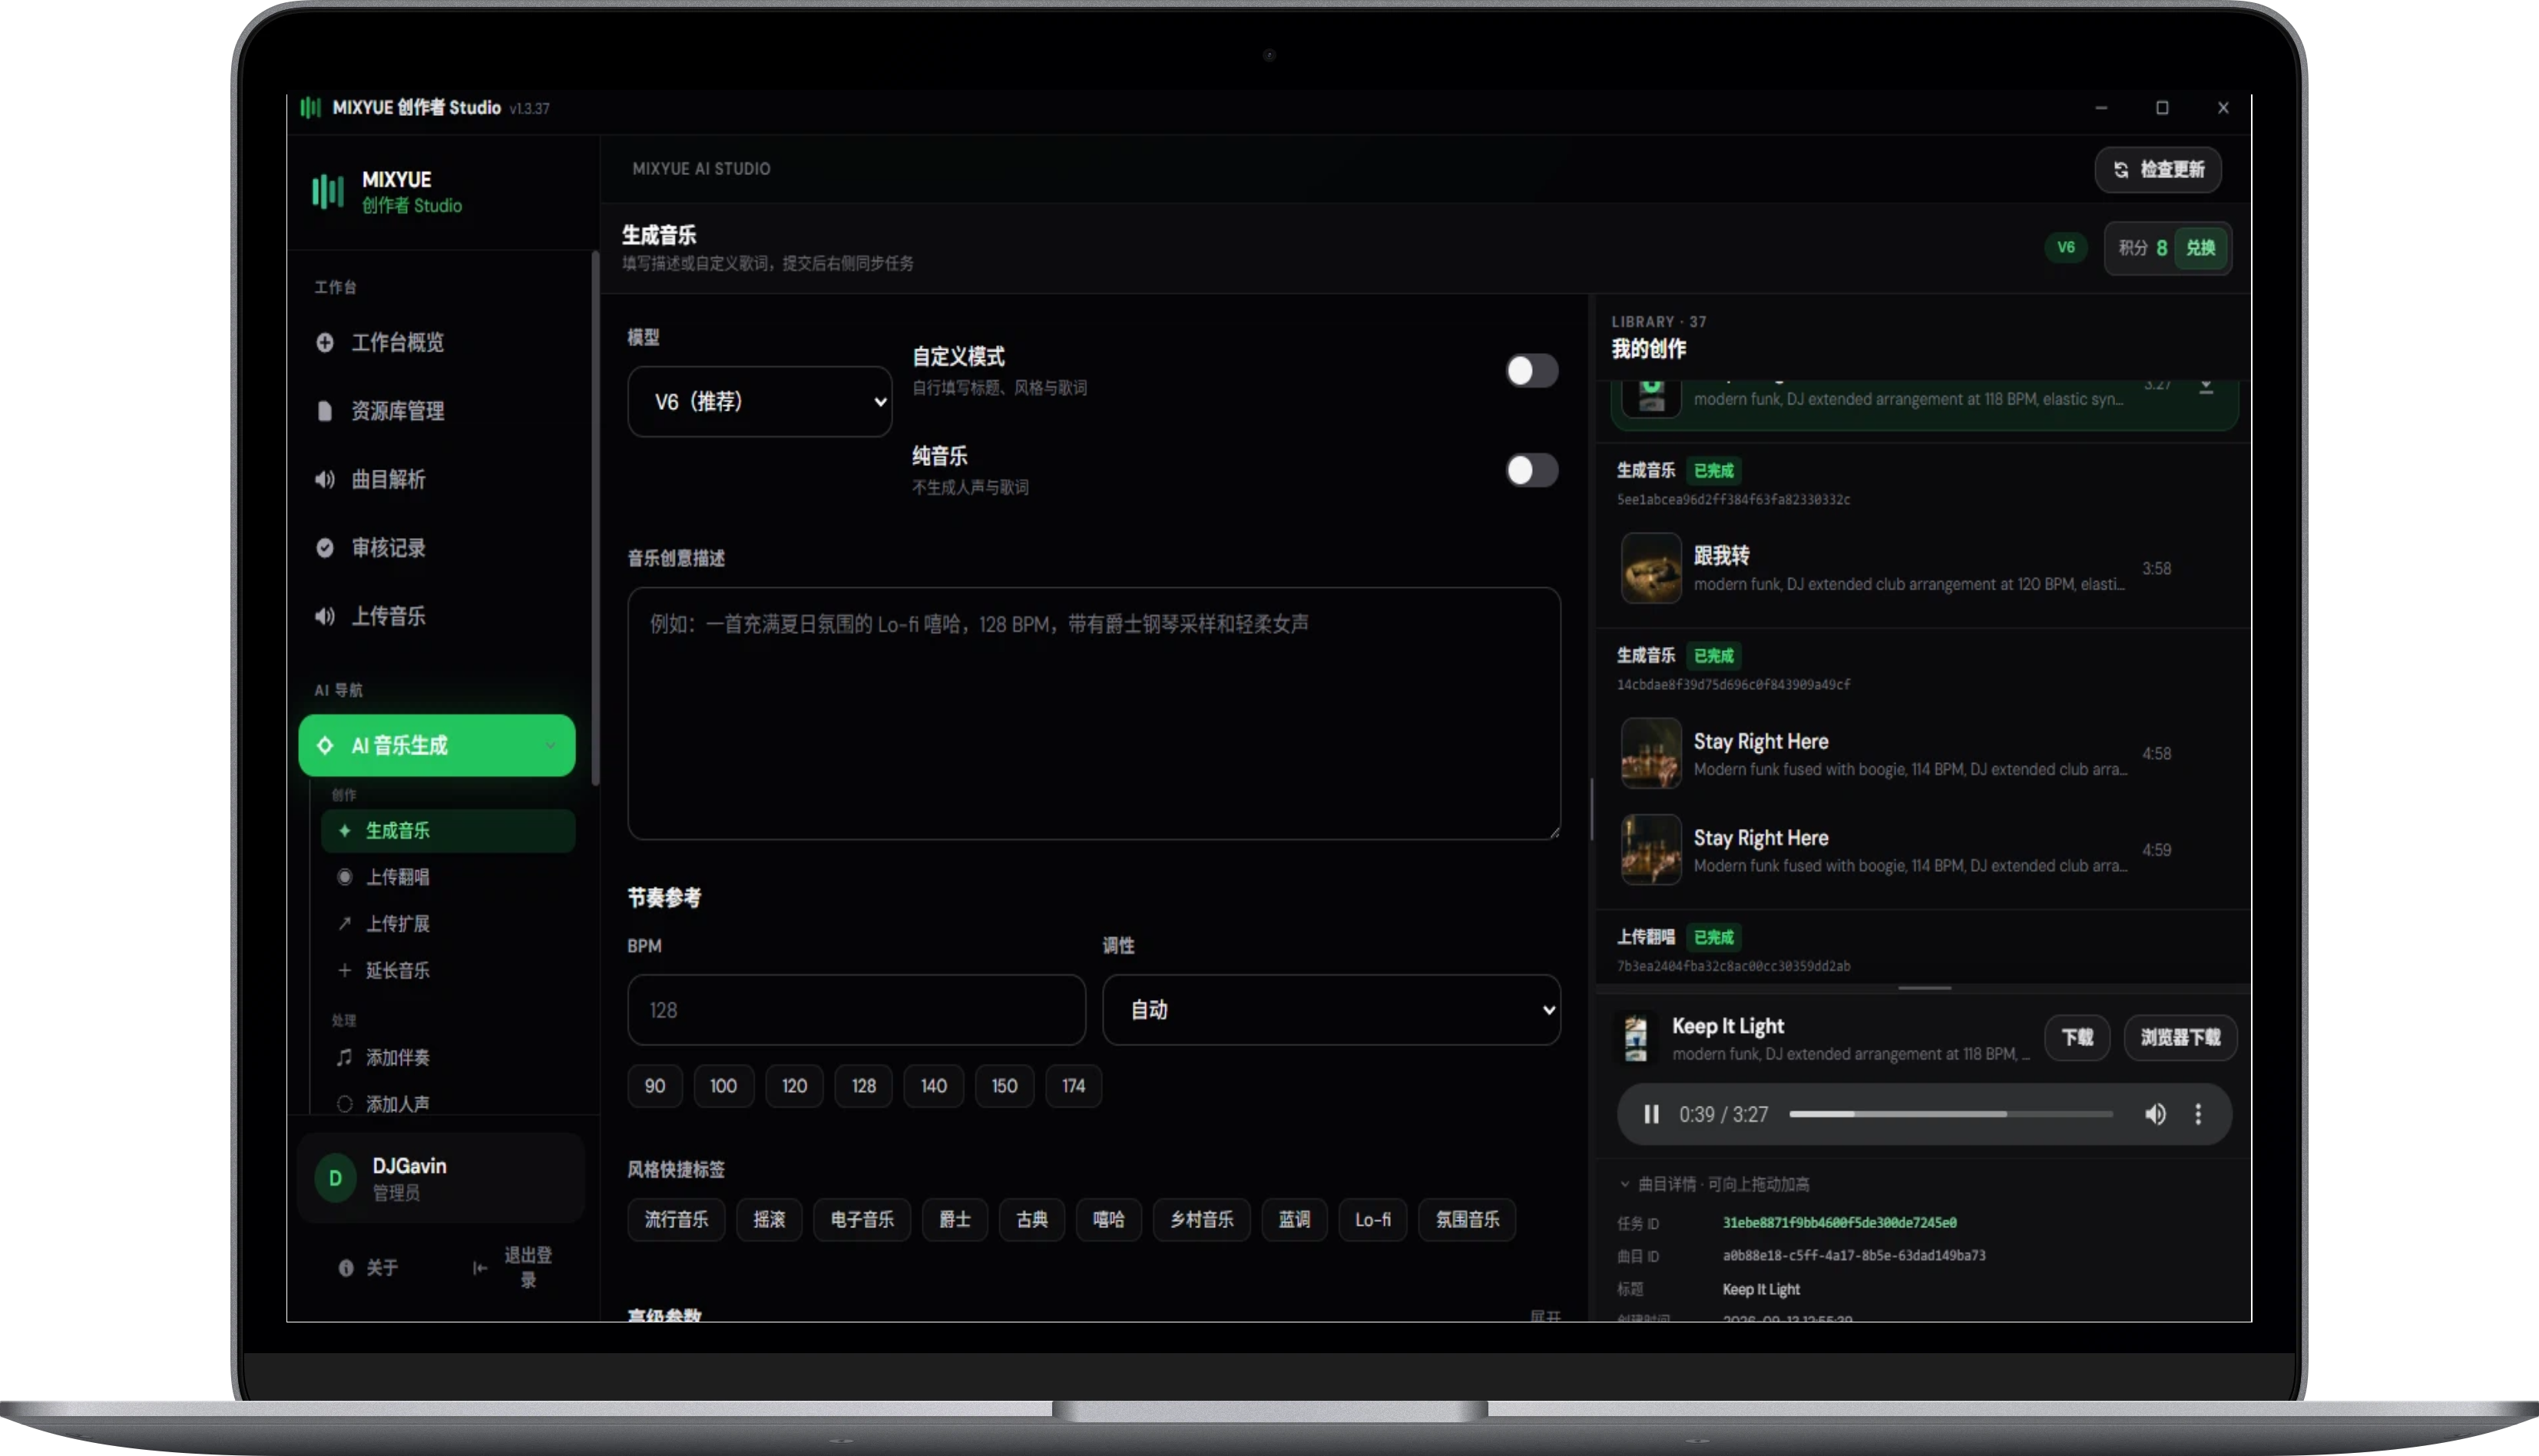Select the 90 BPM preset
2539x1456 pixels.
click(x=655, y=1086)
